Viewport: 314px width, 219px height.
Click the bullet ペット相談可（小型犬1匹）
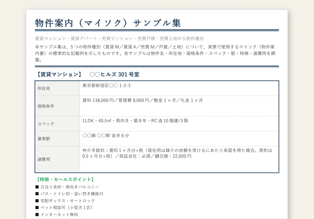(64, 208)
